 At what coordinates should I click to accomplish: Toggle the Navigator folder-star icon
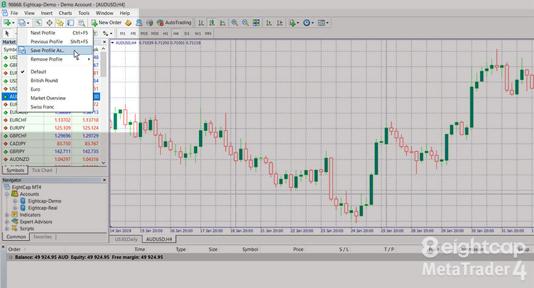point(60,23)
